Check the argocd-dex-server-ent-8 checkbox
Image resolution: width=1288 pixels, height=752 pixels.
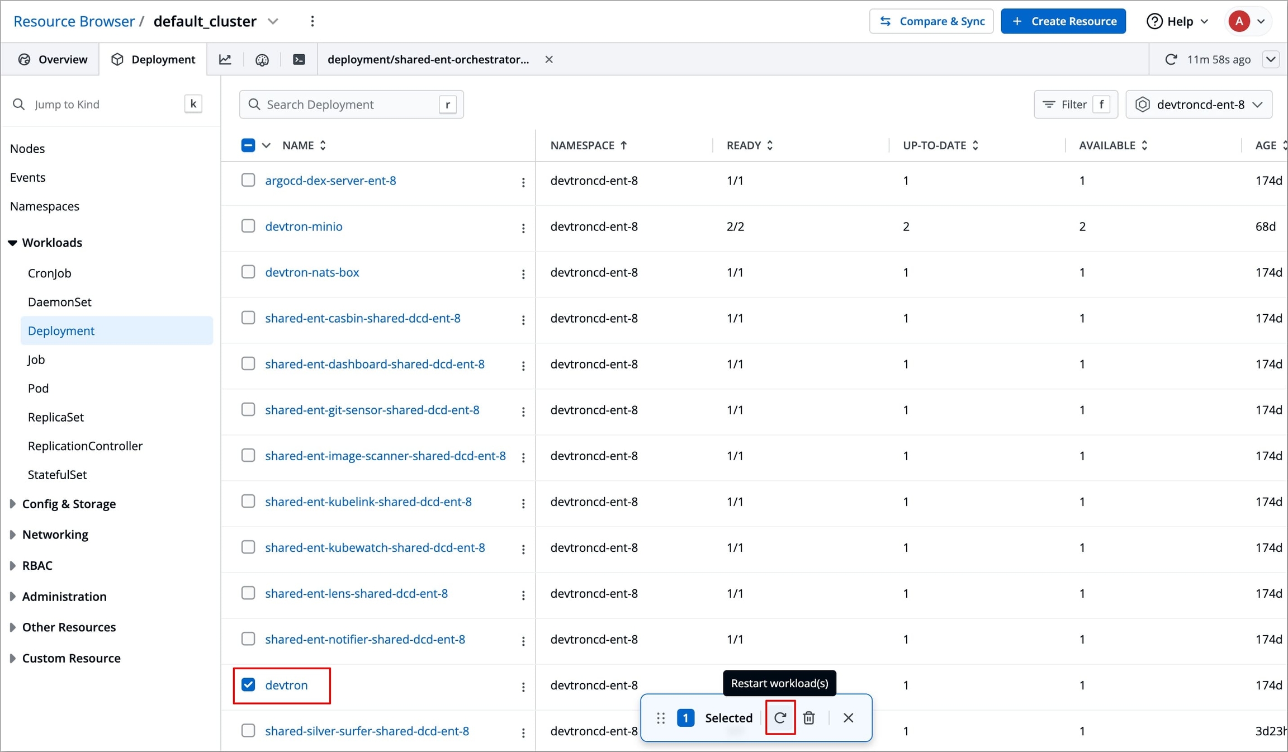248,180
